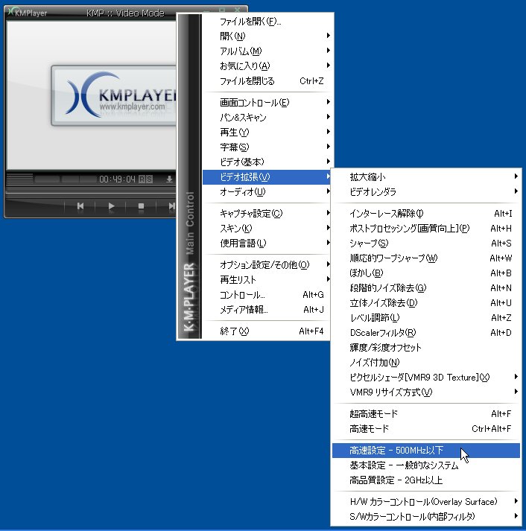Select DScalerフィルタ(R) in the submenu
The image size is (526, 531).
point(426,333)
